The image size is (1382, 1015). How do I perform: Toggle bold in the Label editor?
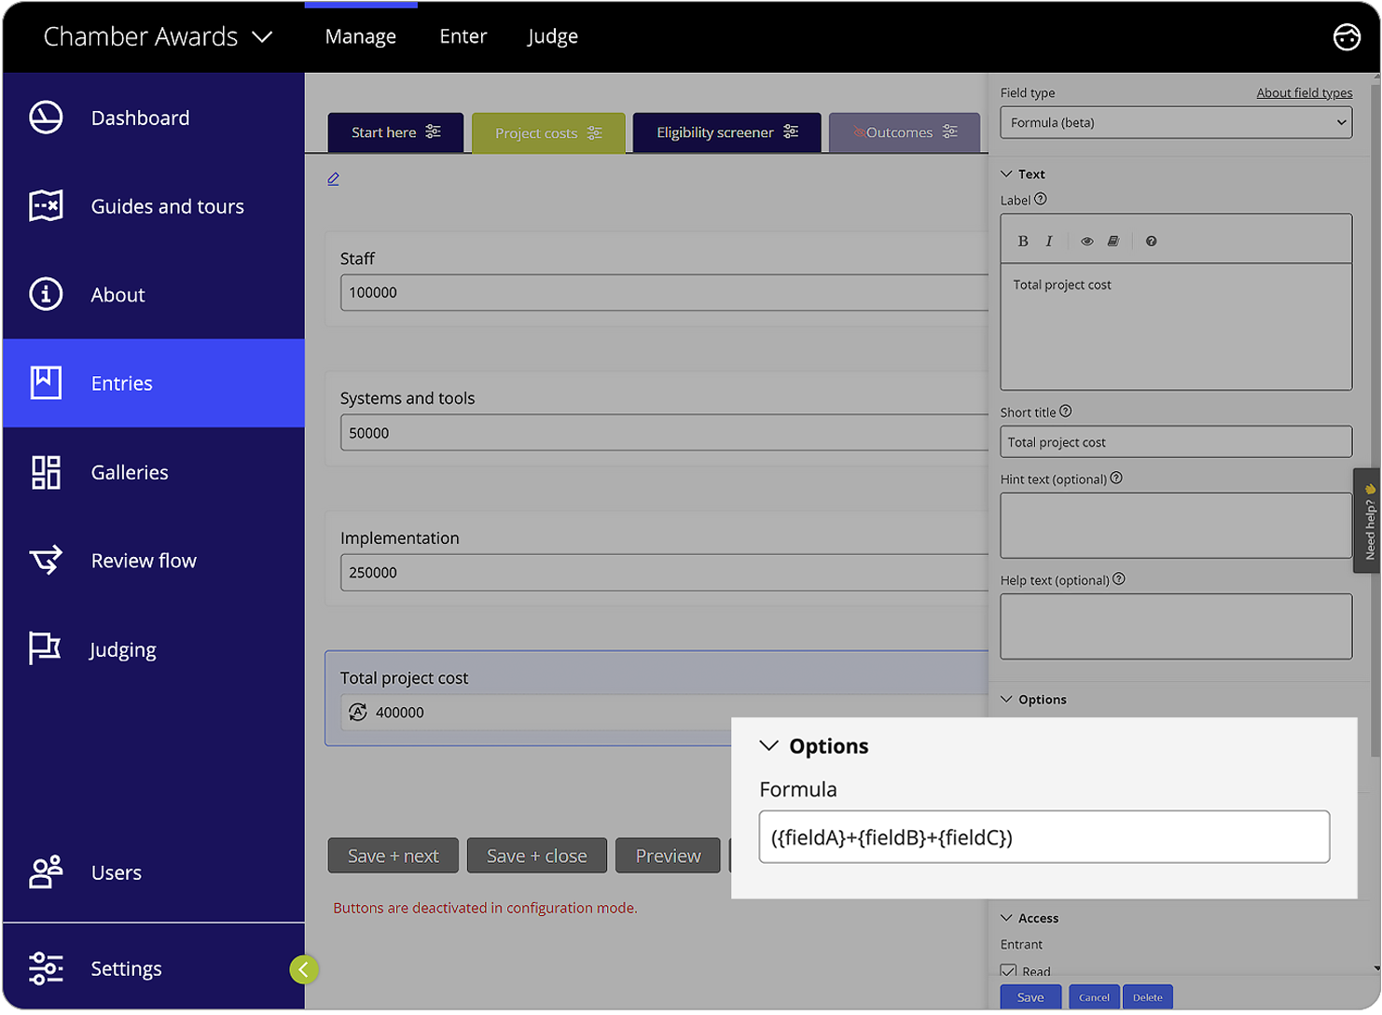1023,241
